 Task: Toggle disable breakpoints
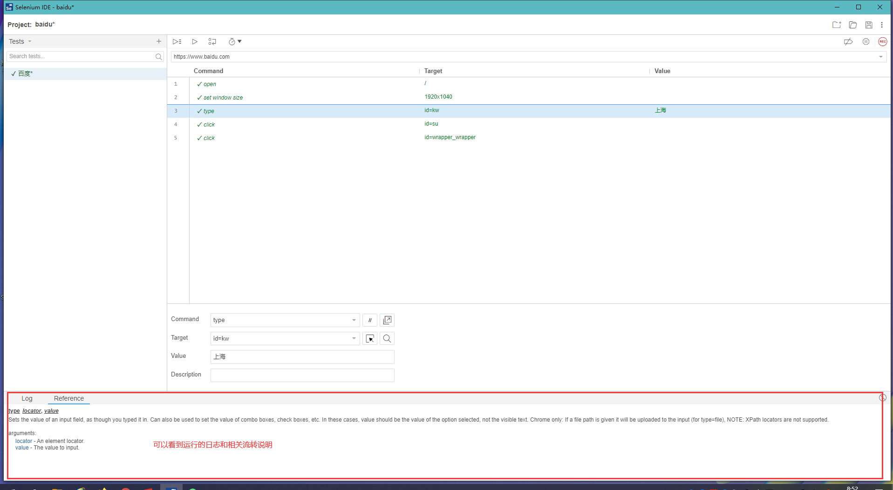coord(848,41)
